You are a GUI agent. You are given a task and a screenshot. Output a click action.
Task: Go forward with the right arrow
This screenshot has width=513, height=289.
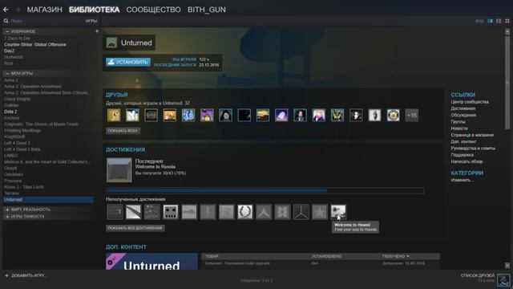pyautogui.click(x=18, y=10)
